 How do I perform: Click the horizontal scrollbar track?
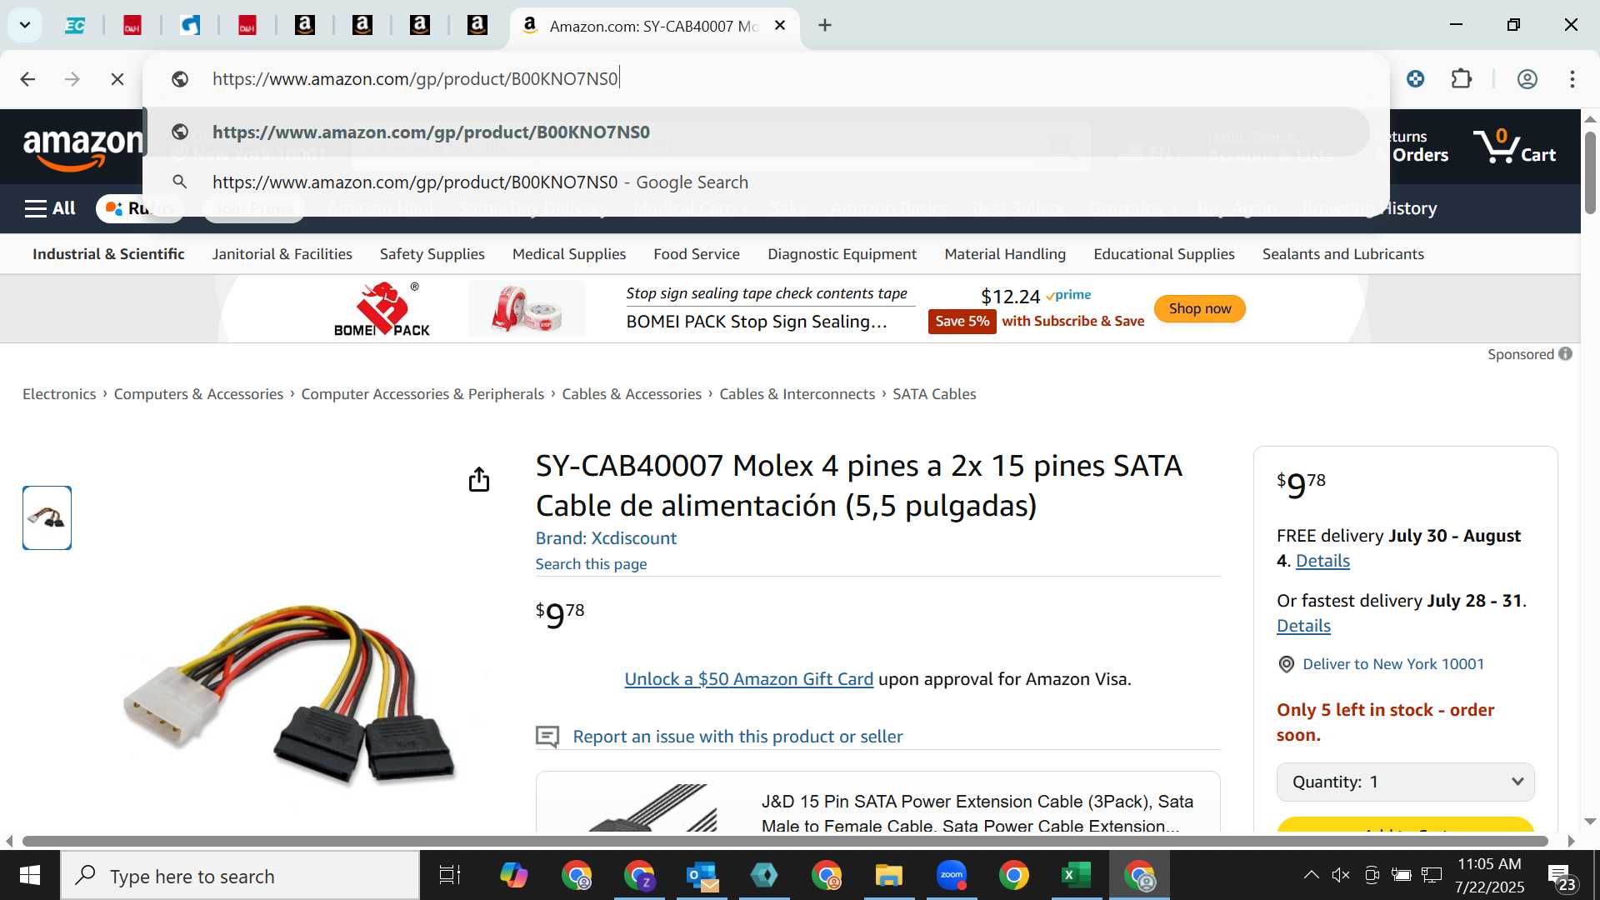tap(783, 841)
